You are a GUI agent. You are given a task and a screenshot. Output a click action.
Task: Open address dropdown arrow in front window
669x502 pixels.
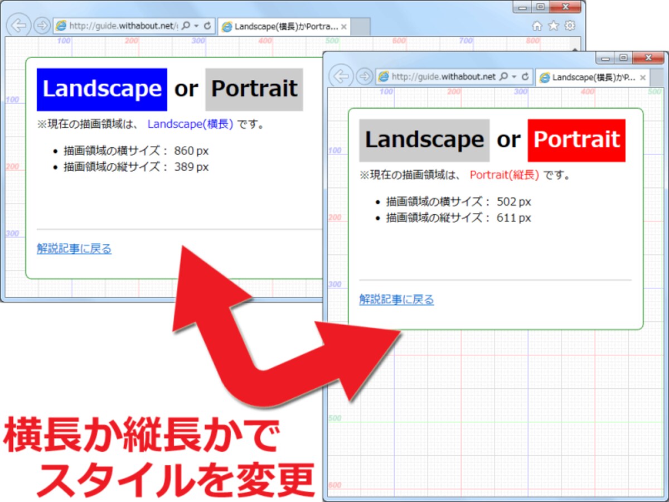tap(515, 77)
